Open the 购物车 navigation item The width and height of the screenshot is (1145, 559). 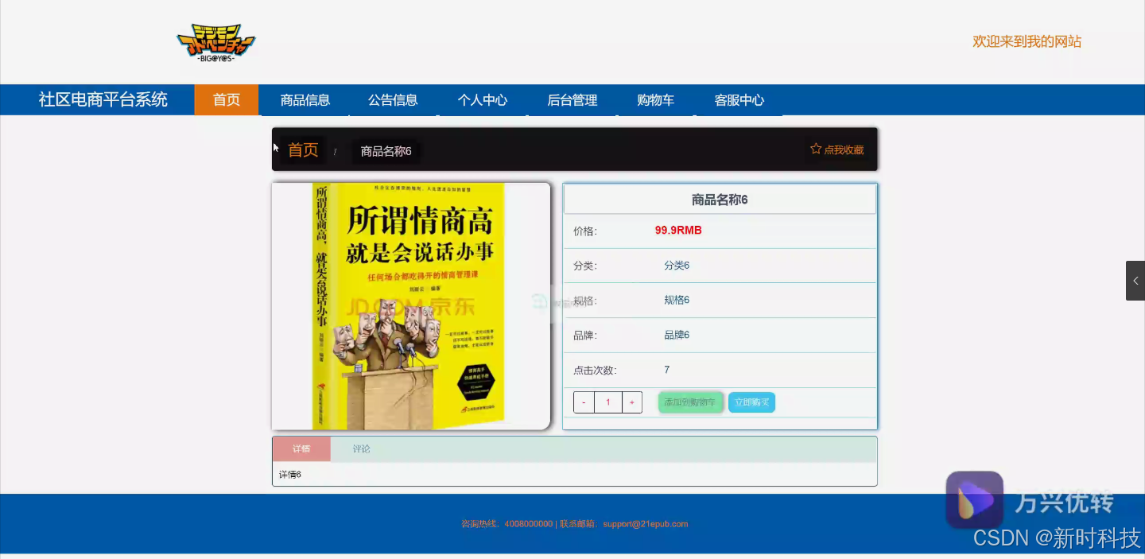click(656, 100)
